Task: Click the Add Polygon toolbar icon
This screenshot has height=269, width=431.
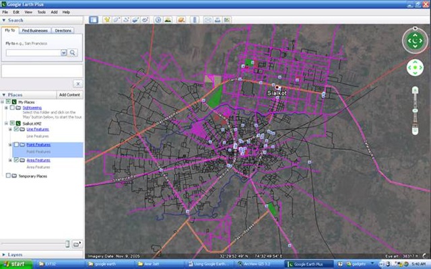Action: 117,20
